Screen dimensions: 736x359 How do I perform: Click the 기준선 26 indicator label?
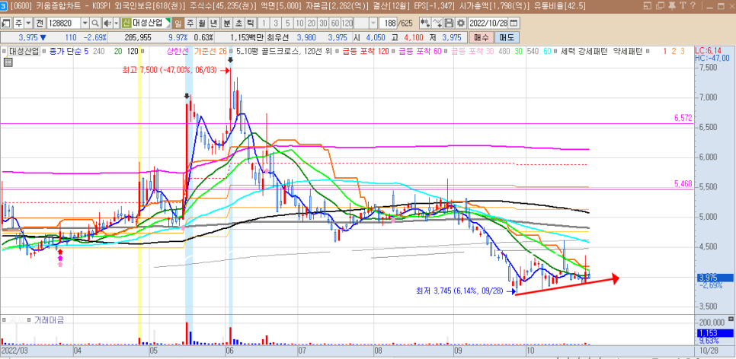210,51
